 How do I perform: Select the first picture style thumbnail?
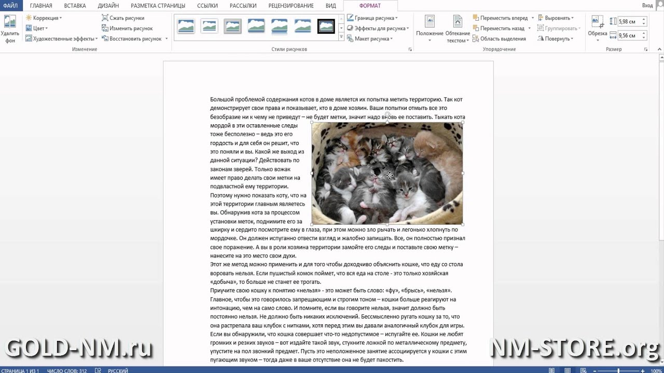click(186, 26)
